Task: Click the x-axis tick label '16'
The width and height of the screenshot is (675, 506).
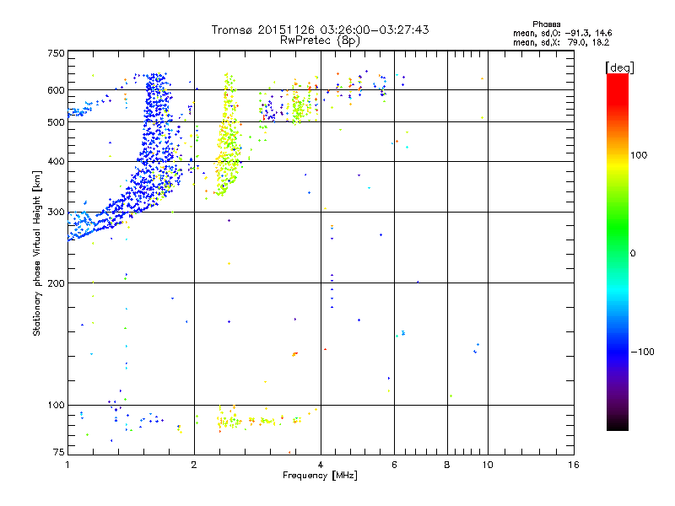Action: (x=574, y=465)
